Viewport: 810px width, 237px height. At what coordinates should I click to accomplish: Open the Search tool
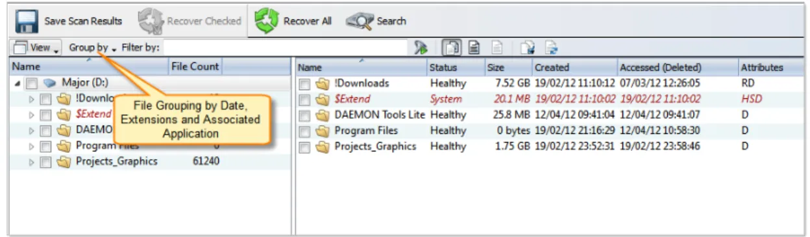[376, 21]
